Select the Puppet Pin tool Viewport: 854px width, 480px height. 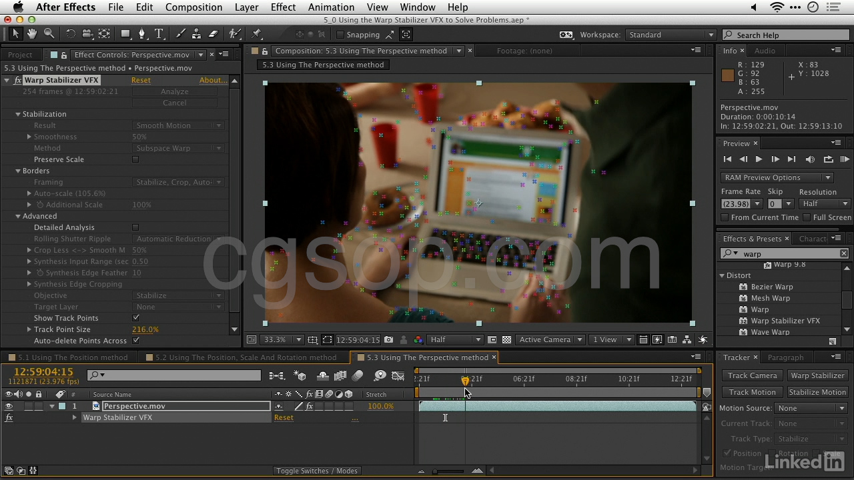[257, 34]
